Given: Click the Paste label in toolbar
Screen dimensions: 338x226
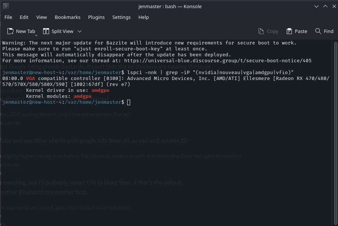Looking at the screenshot, I should (301, 31).
